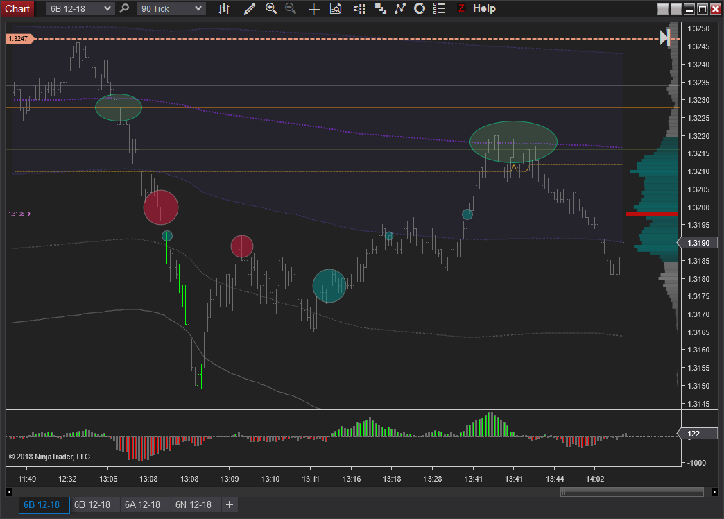Switch to the active 6B 12-18 tab

(x=44, y=504)
